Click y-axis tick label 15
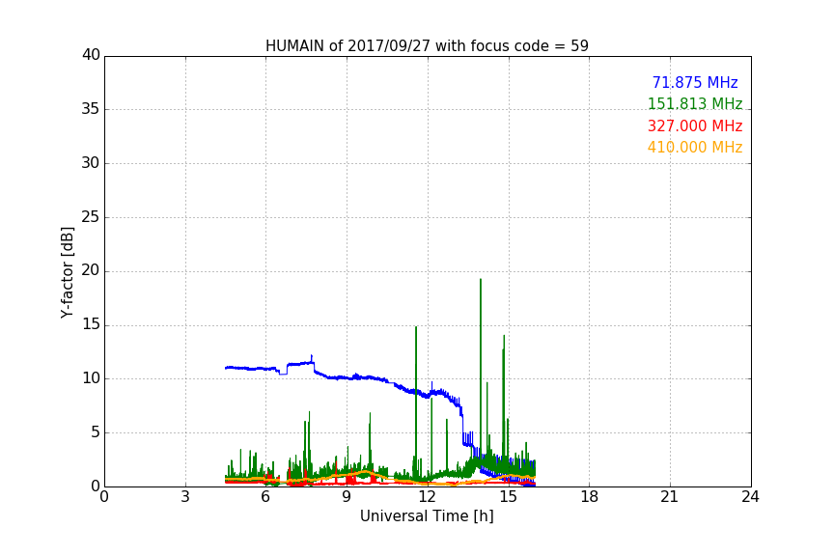Viewport: 834px width, 556px height. (91, 324)
